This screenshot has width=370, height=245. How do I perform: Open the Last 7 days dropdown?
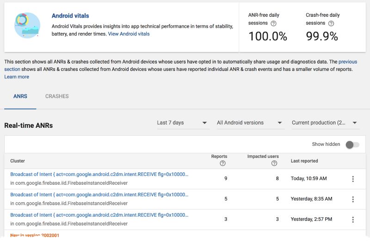(x=182, y=123)
